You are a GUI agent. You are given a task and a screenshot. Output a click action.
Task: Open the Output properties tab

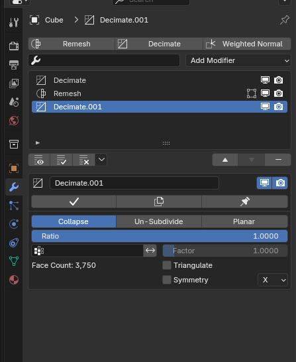[14, 65]
